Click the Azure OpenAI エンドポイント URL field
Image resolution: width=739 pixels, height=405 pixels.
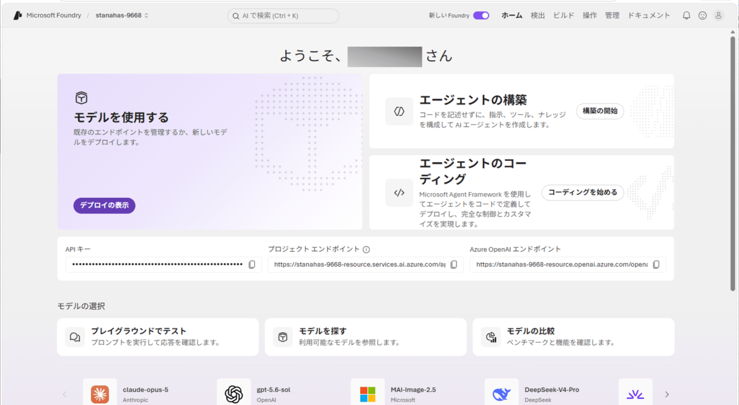click(x=567, y=265)
